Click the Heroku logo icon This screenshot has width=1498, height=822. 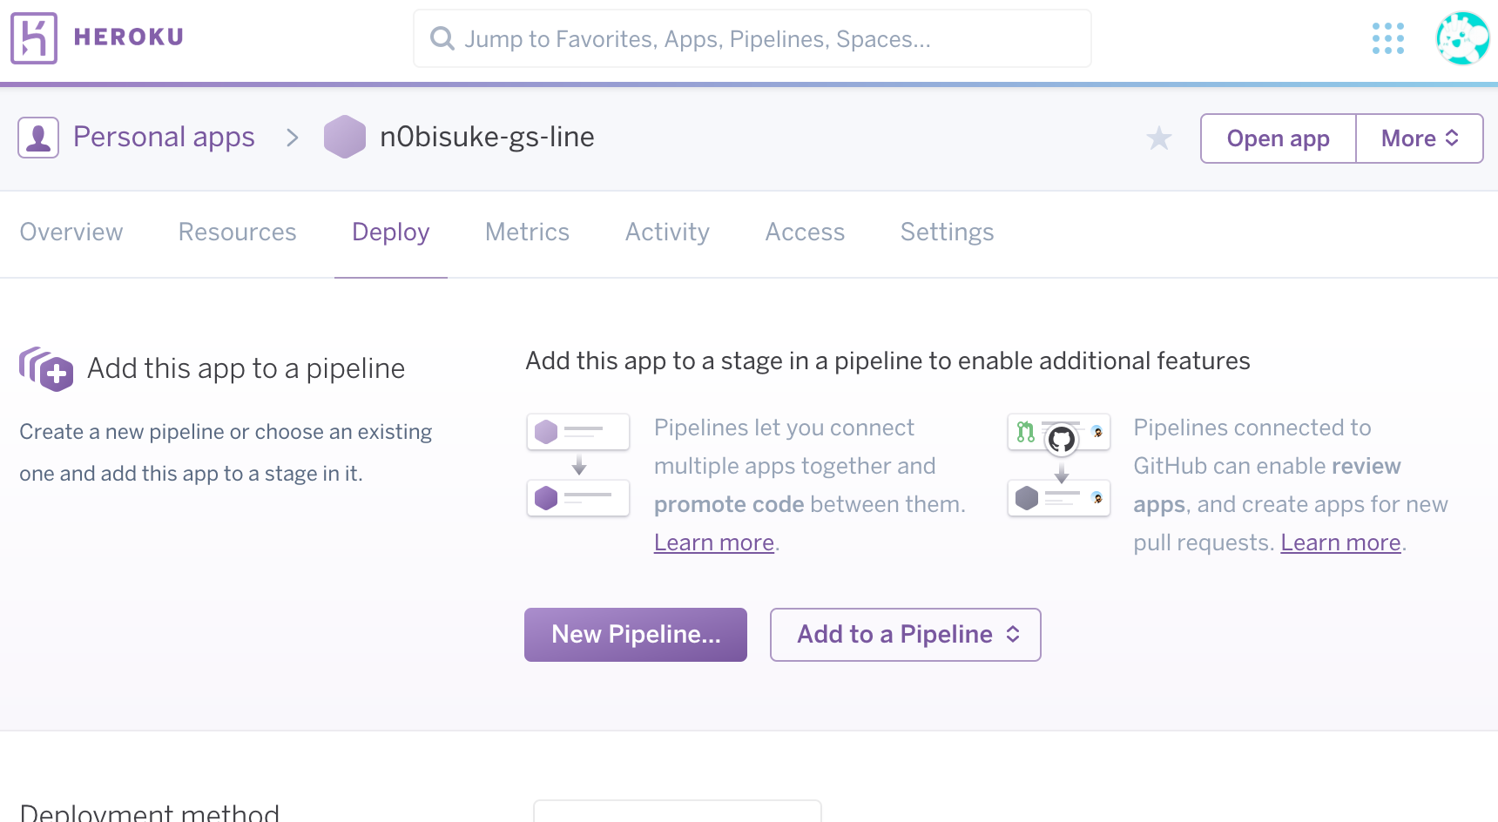[x=34, y=38]
